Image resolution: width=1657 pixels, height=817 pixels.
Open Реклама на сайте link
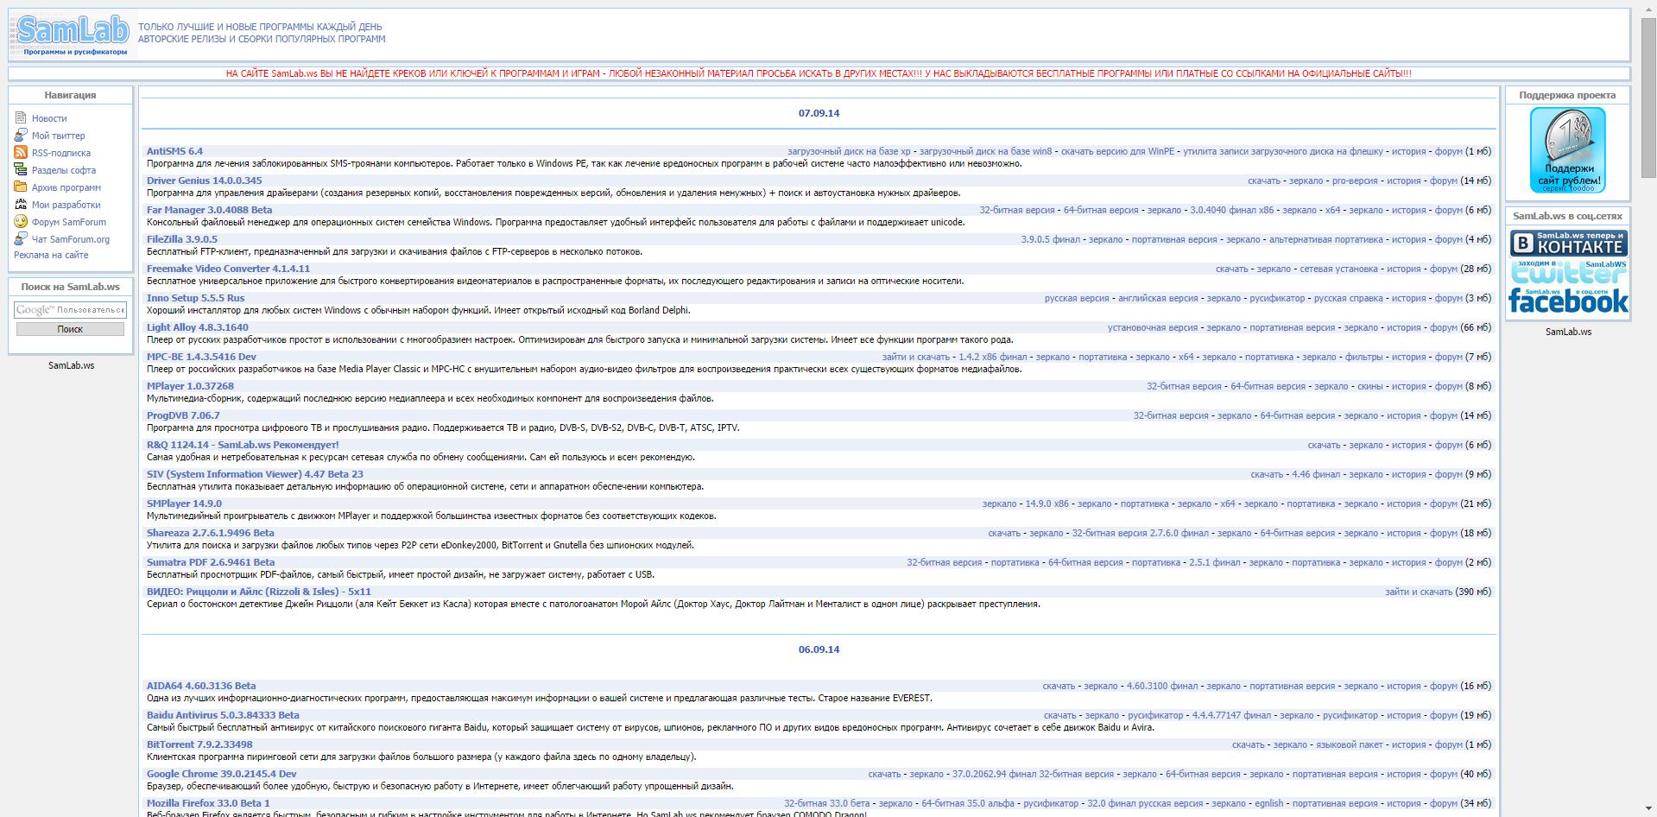pos(51,255)
